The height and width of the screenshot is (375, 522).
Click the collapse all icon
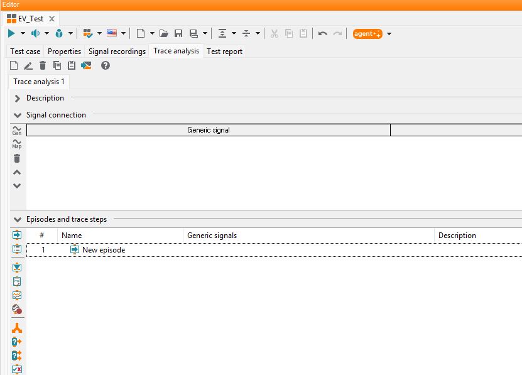click(x=246, y=33)
